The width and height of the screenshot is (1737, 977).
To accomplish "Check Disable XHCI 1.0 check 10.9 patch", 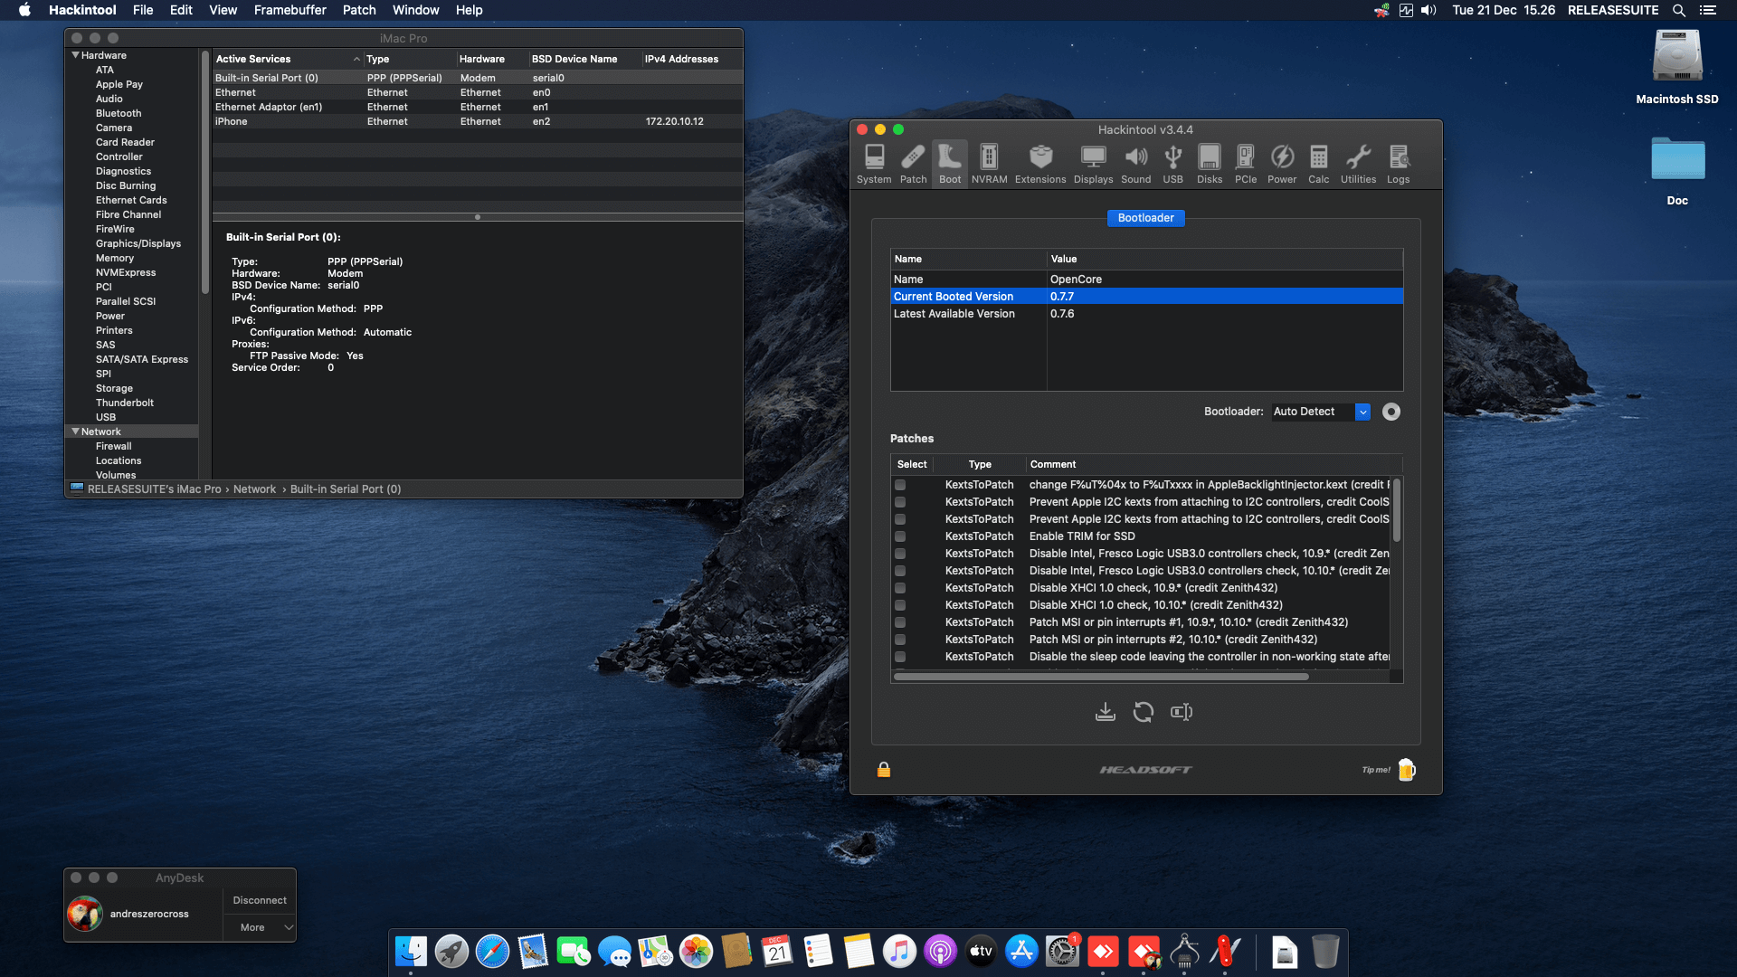I will (900, 588).
